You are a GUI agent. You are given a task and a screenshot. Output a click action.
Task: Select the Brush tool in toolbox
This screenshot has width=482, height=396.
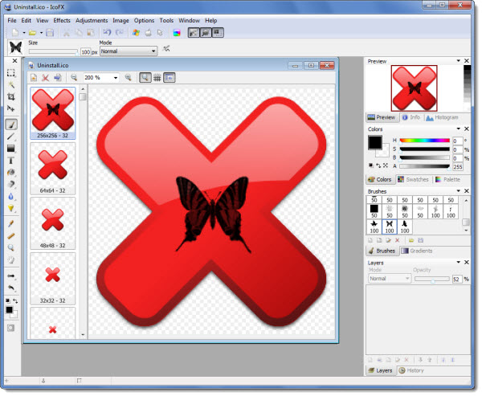click(x=11, y=124)
